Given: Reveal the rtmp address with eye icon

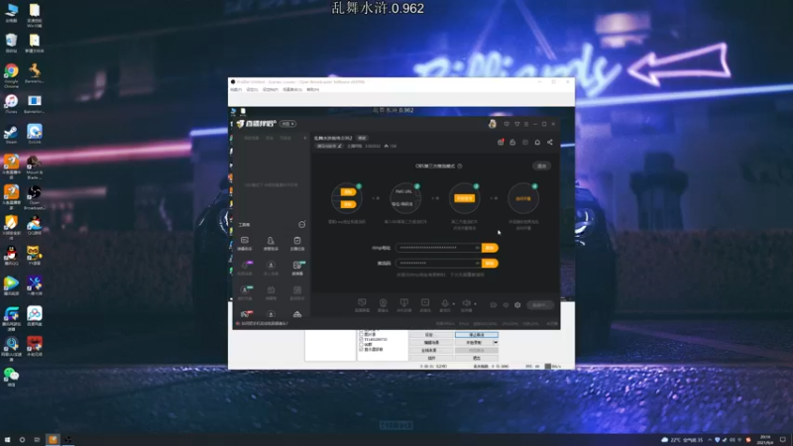Looking at the screenshot, I should [x=477, y=248].
